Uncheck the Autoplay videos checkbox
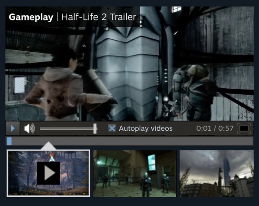 tap(112, 128)
